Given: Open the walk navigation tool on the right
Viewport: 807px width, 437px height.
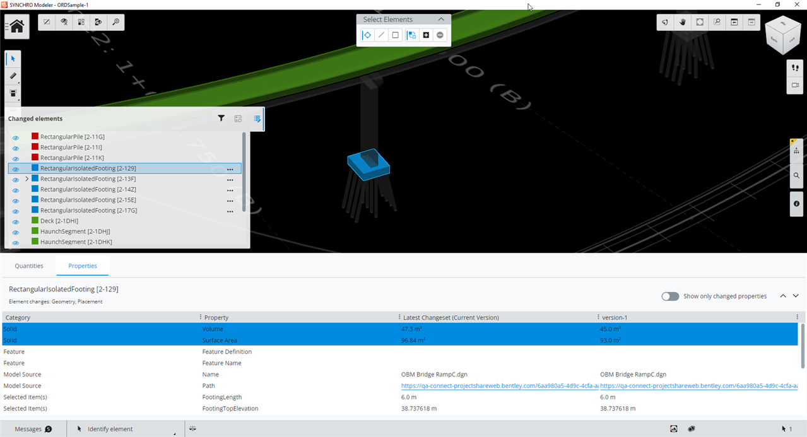Looking at the screenshot, I should [x=795, y=67].
